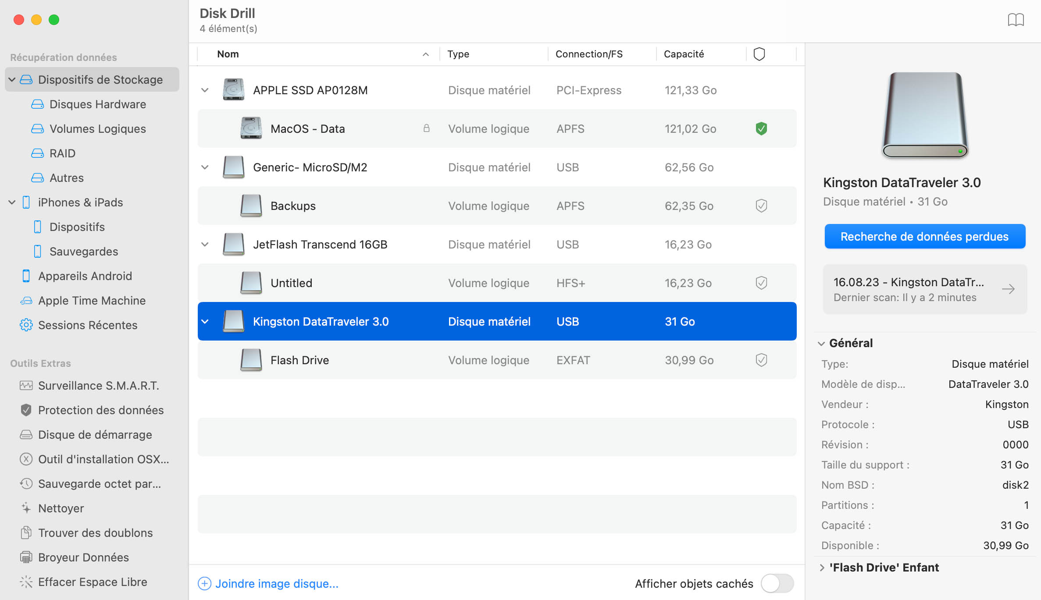Viewport: 1041px width, 600px height.
Task: Click the Backups volume shield icon
Action: (759, 206)
